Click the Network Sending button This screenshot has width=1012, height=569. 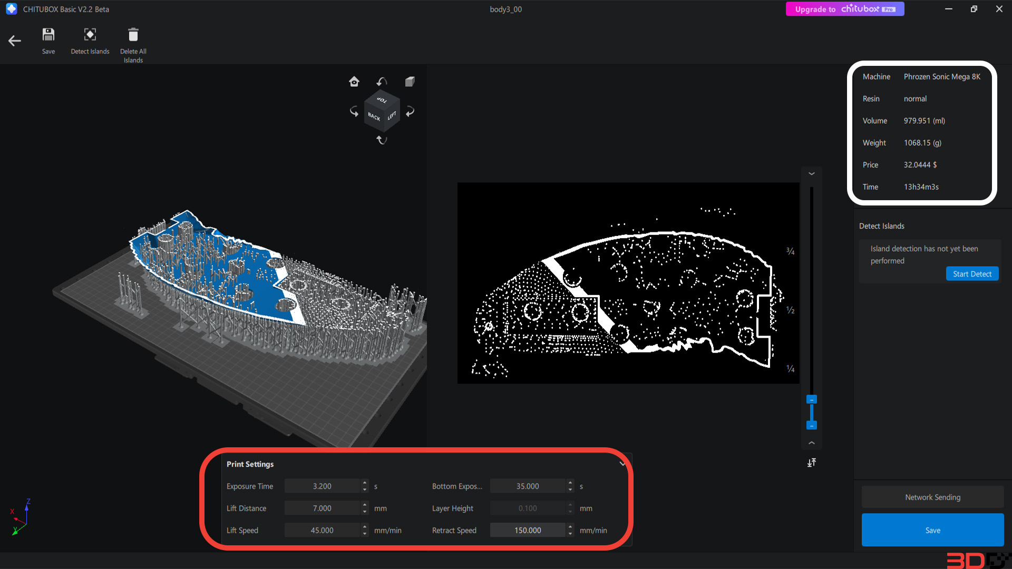point(932,497)
